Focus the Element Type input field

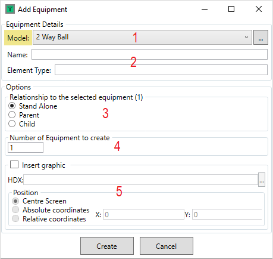(x=161, y=70)
